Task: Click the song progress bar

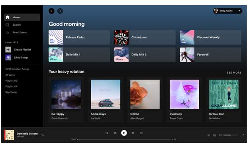Action: [124, 139]
